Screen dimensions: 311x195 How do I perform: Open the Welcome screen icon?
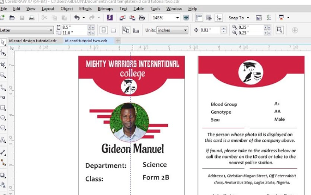coord(258,18)
